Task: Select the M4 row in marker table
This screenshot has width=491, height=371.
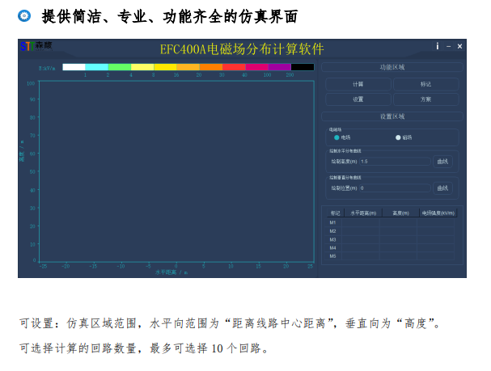Action: pos(391,248)
